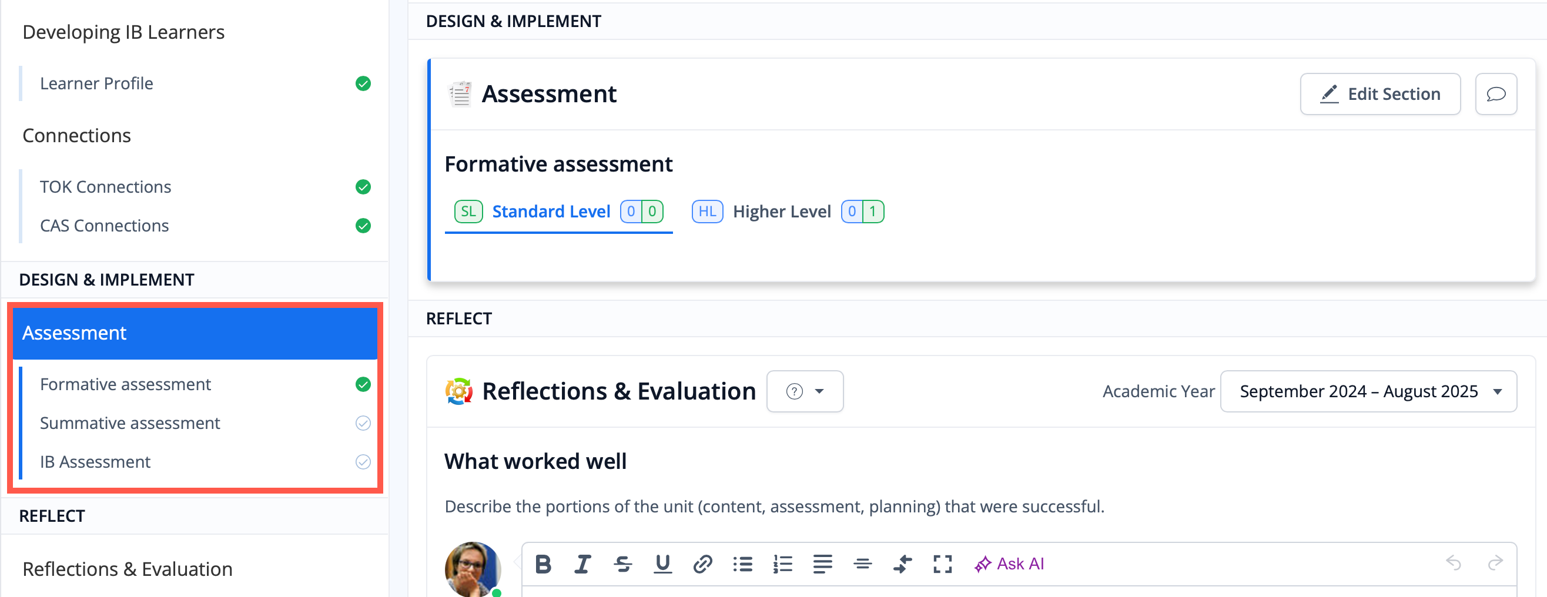
Task: Insert a link using the link icon
Action: pyautogui.click(x=702, y=564)
